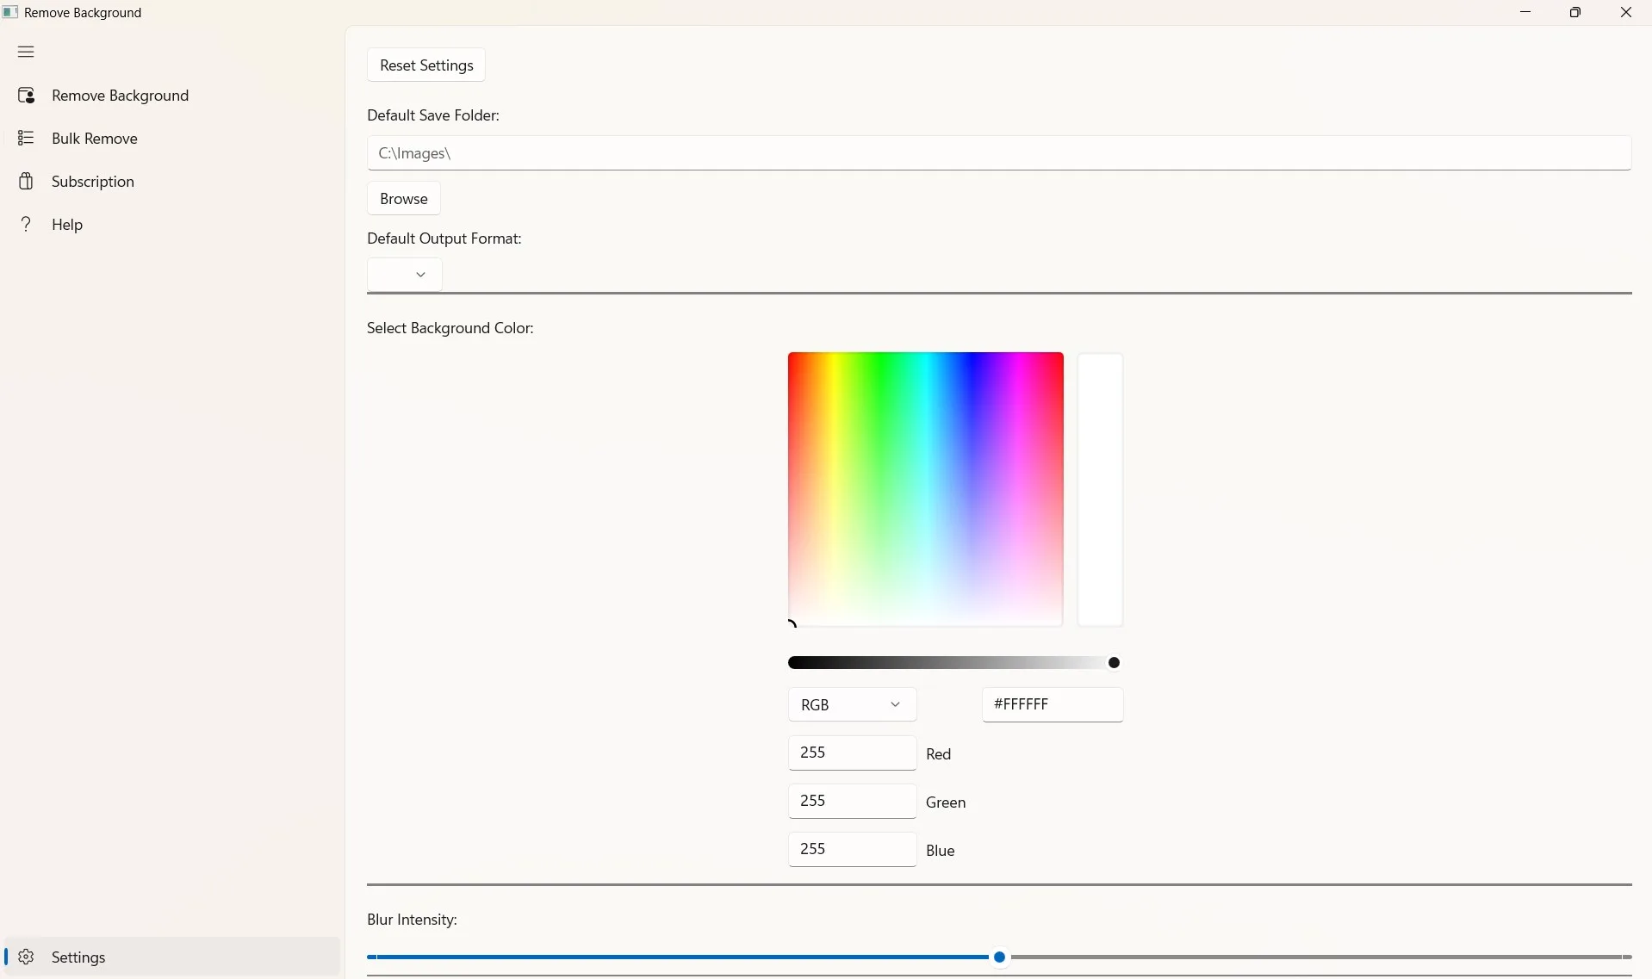Close the Remove Background window

(1626, 12)
